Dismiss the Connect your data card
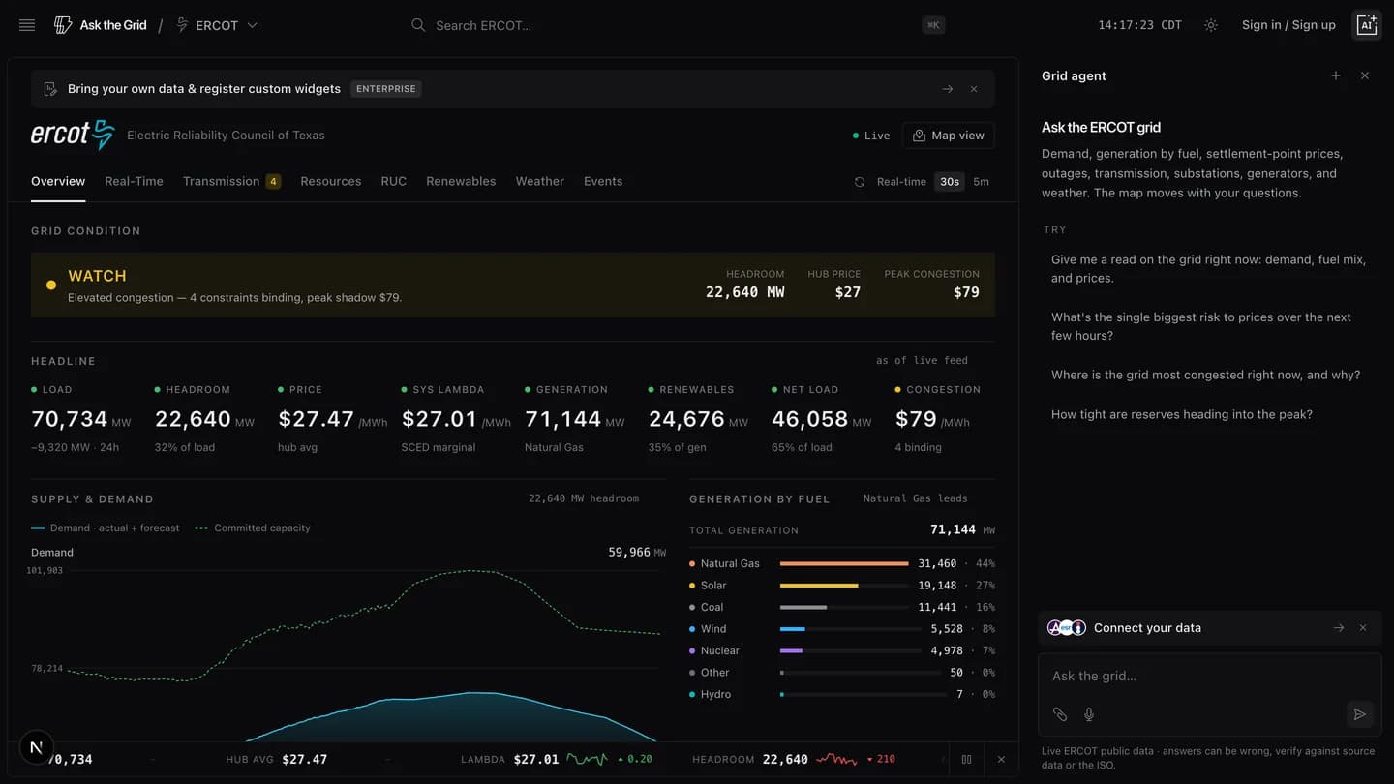 click(1363, 628)
